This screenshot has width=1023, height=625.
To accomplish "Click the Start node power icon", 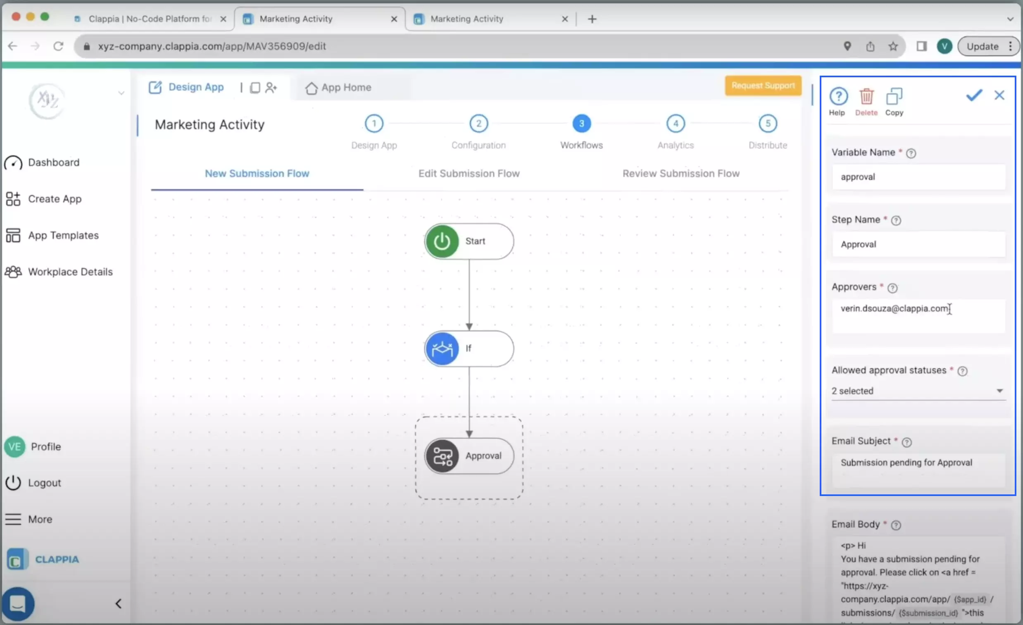I will click(x=442, y=241).
